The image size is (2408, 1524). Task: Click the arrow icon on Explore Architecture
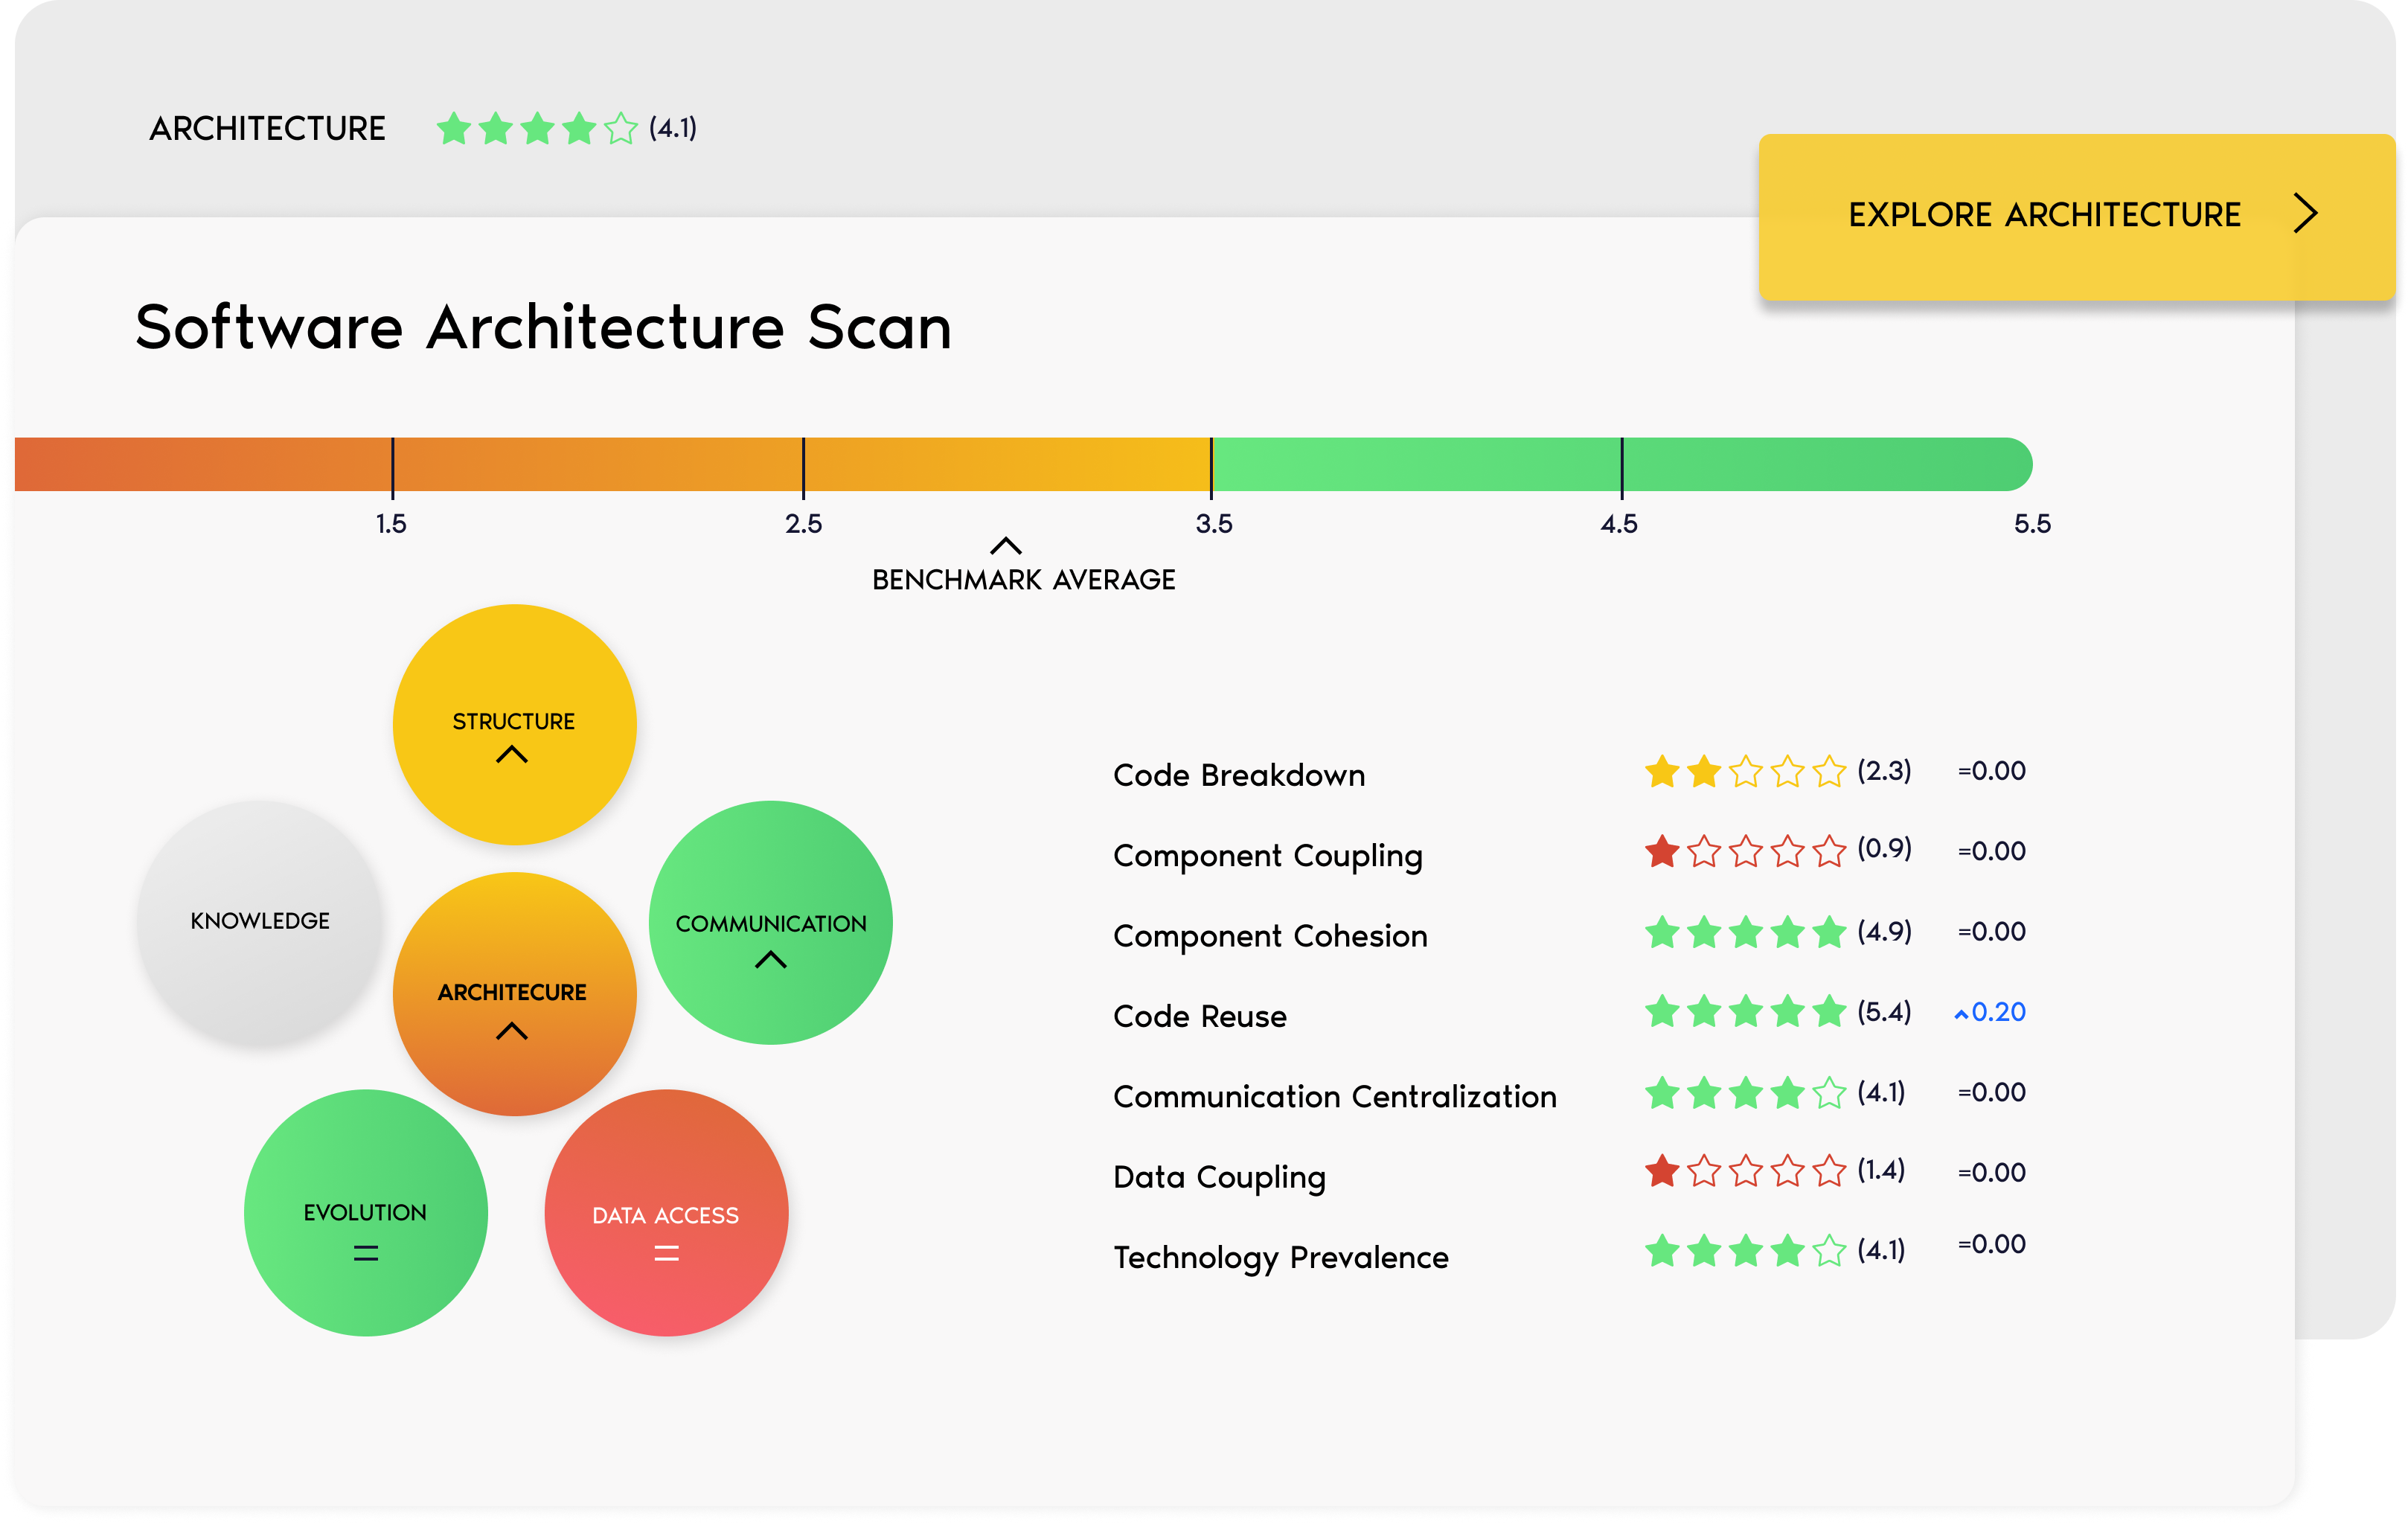tap(2307, 214)
